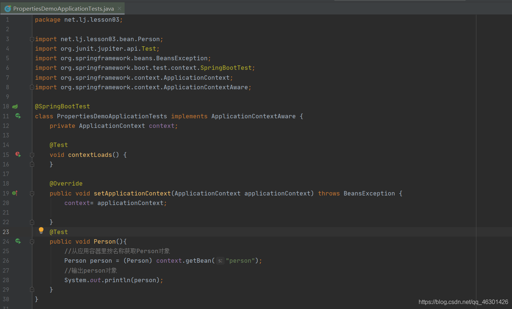This screenshot has height=309, width=512.
Task: Collapse the setApplicationContext method fold marker
Action: click(32, 194)
